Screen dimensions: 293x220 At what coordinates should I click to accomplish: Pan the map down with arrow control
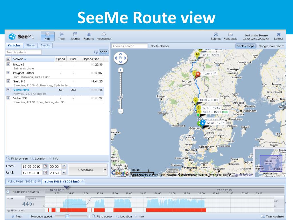pyautogui.click(x=120, y=62)
